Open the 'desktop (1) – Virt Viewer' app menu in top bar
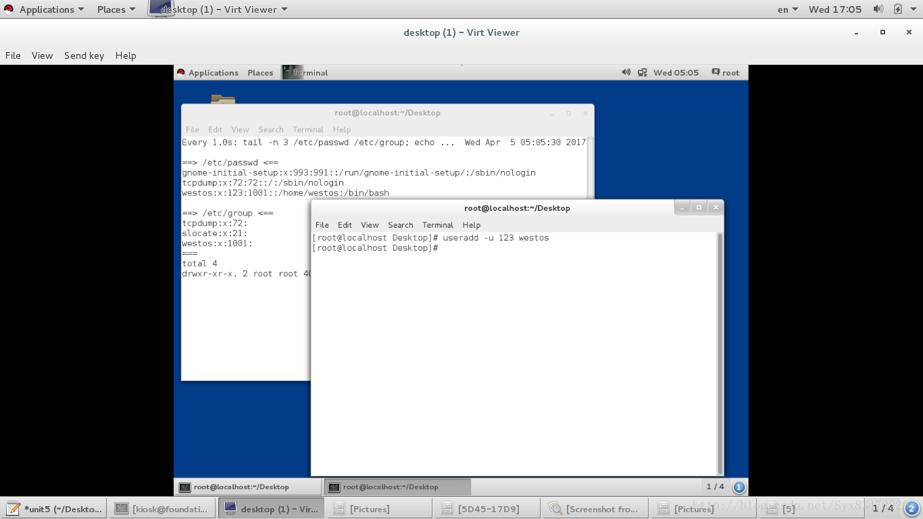Screen dimensions: 923x519 coord(218,9)
